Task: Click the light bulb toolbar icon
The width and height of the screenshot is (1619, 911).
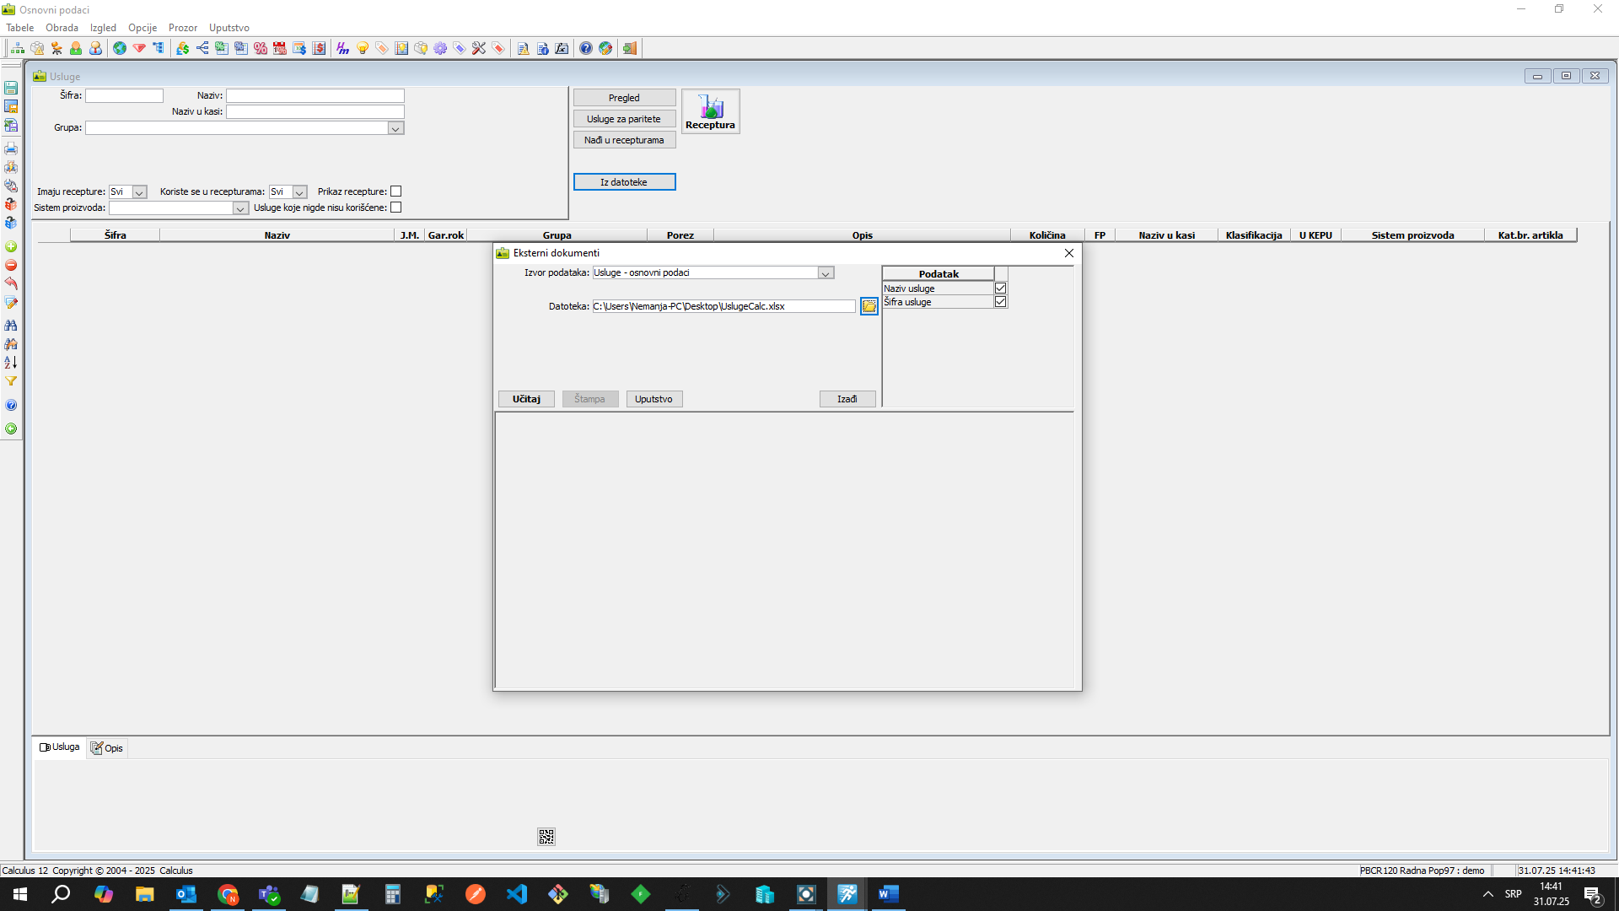Action: [x=363, y=48]
